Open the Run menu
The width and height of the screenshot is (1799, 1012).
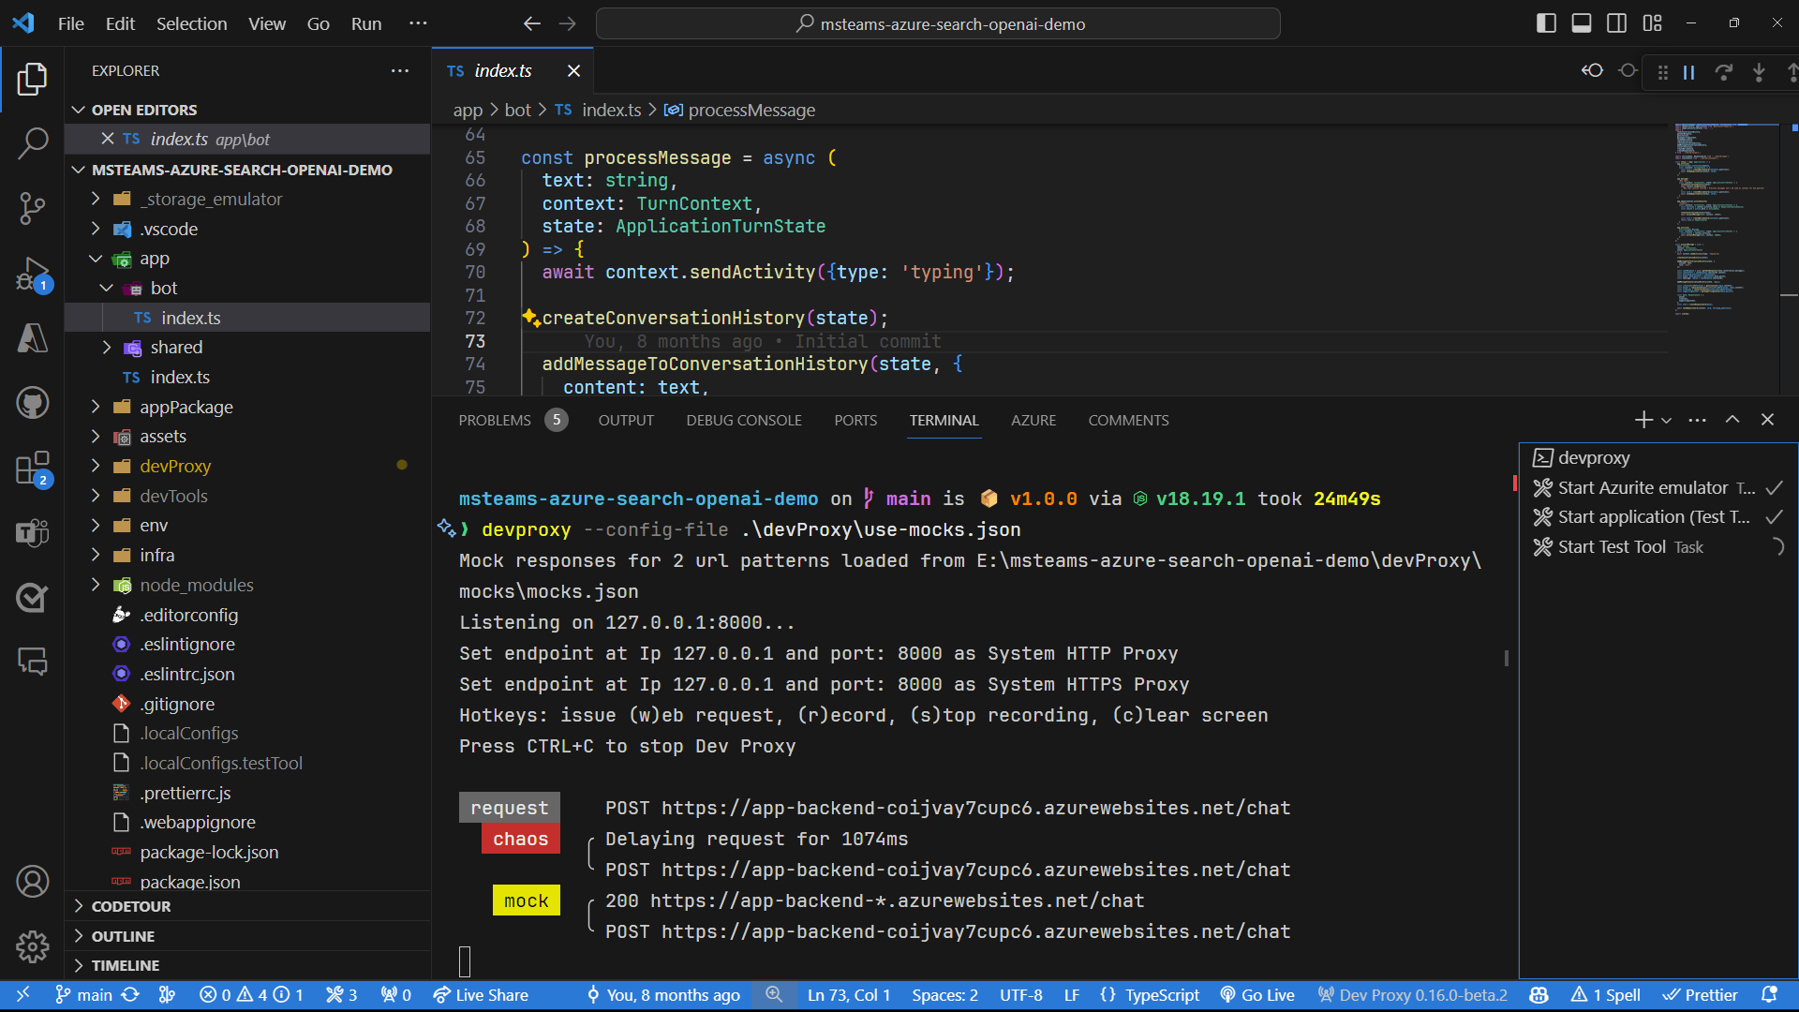pyautogui.click(x=365, y=23)
